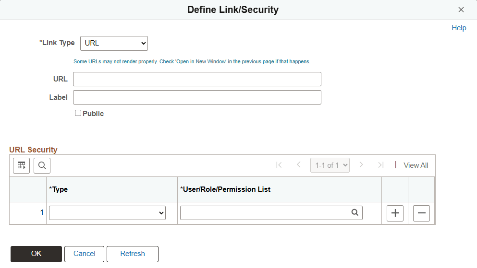Click the Refresh button

click(x=133, y=254)
